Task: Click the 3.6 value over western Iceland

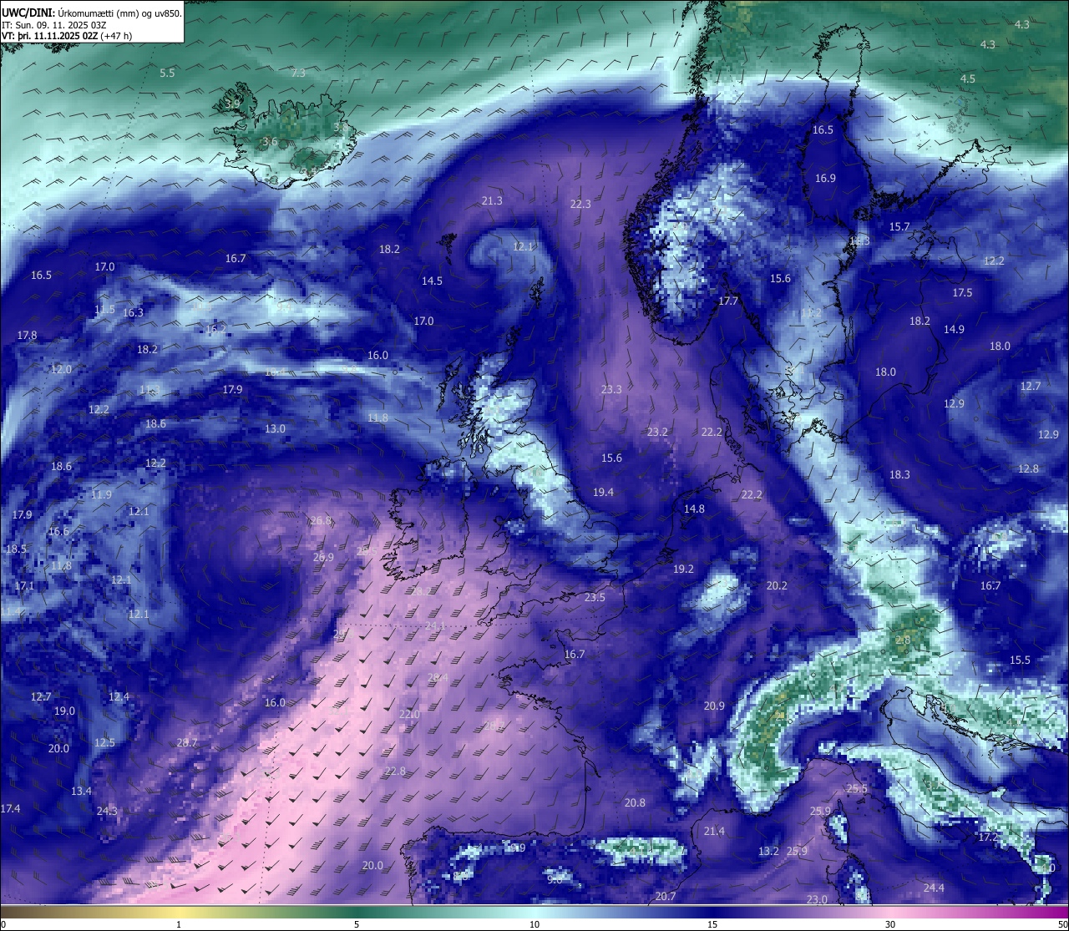Action: tap(269, 142)
